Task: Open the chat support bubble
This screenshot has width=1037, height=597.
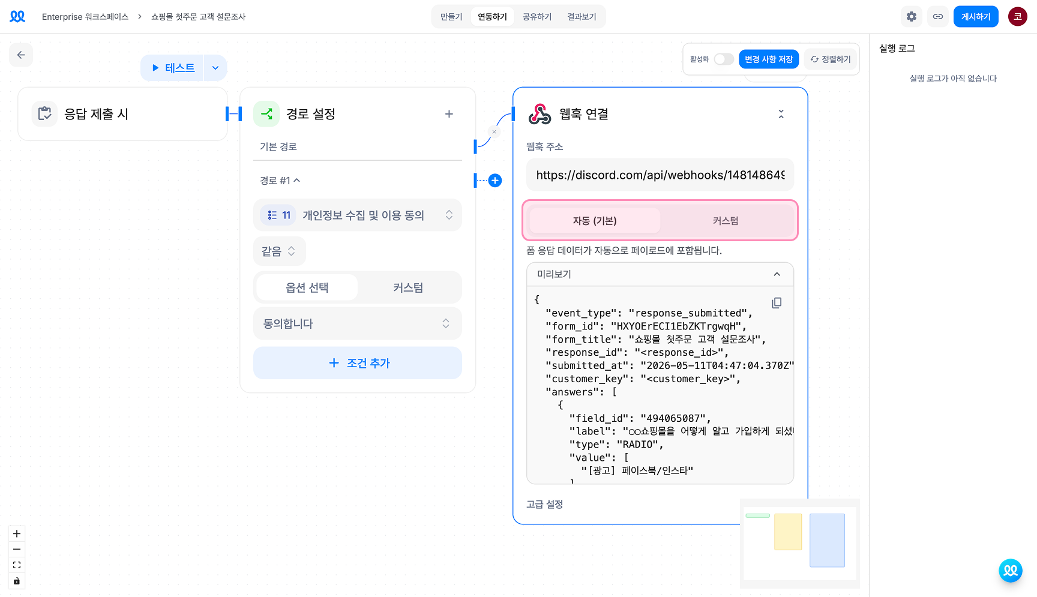Action: coord(1011,571)
